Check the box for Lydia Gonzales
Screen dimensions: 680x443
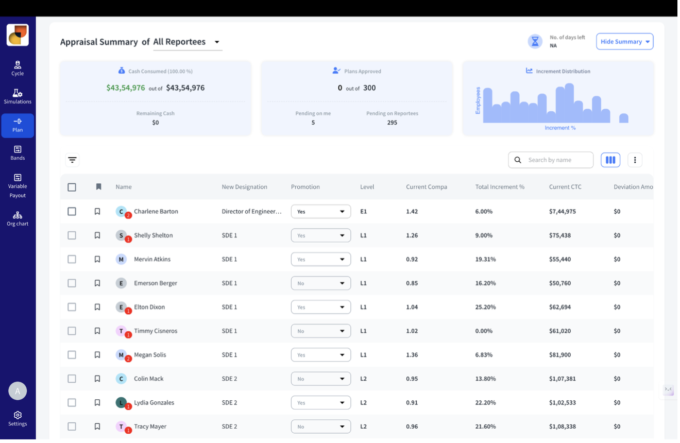pyautogui.click(x=72, y=403)
